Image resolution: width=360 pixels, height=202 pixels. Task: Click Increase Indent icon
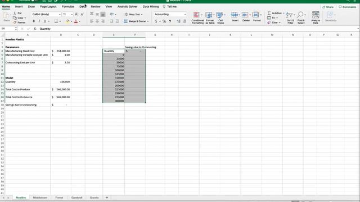click(x=117, y=21)
